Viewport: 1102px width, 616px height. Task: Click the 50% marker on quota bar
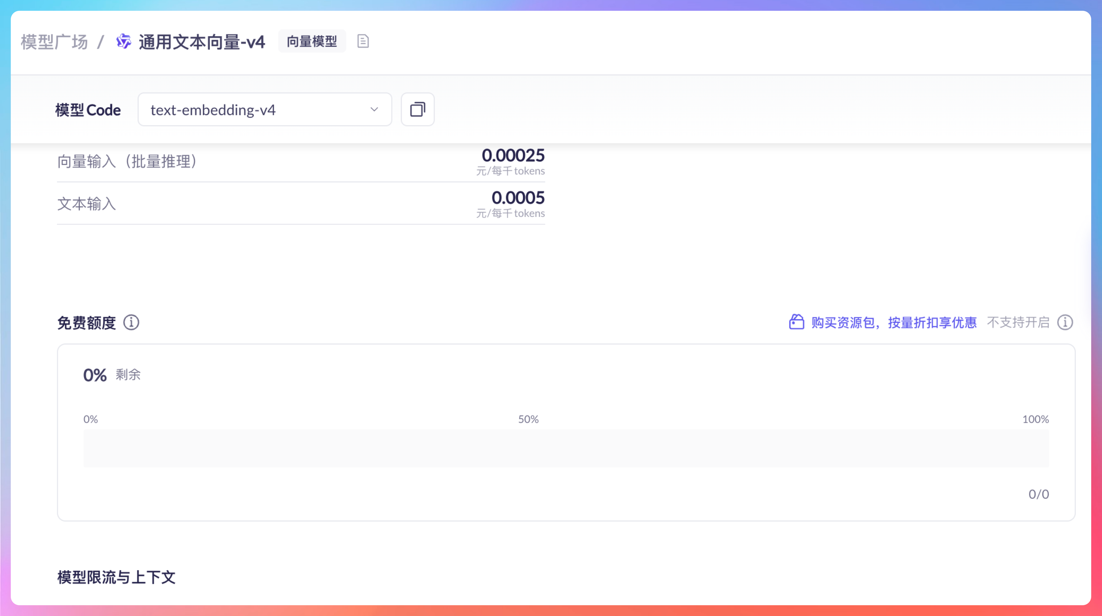click(528, 419)
